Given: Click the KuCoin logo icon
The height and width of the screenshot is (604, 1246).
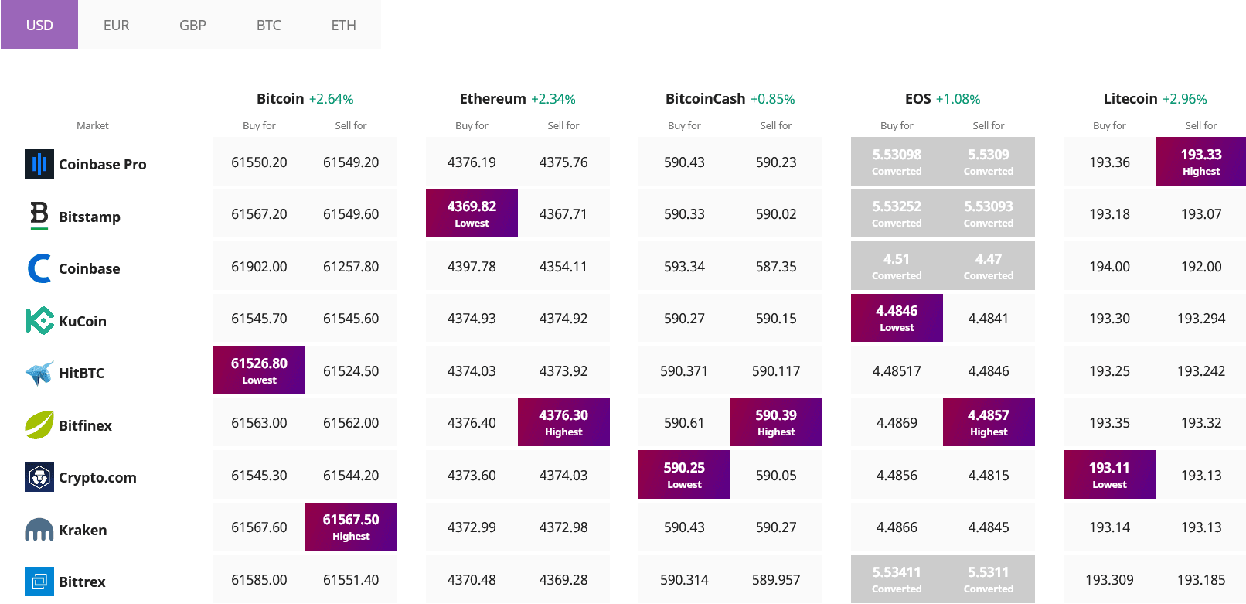Looking at the screenshot, I should 39,321.
